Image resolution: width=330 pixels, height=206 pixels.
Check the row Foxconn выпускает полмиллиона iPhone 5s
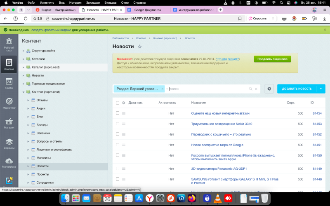pos(118,155)
